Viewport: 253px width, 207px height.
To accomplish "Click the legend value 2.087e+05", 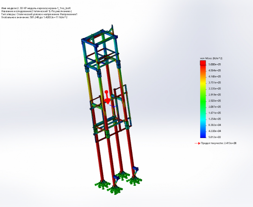I will (x=215, y=107).
